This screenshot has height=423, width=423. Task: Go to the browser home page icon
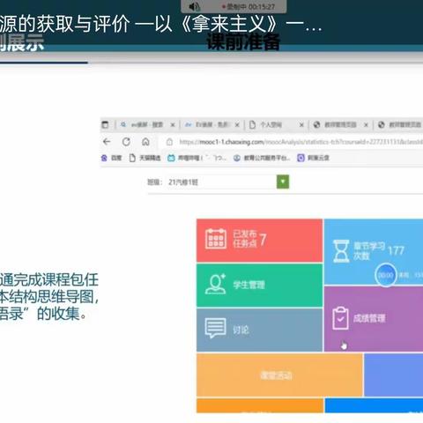pyautogui.click(x=145, y=142)
